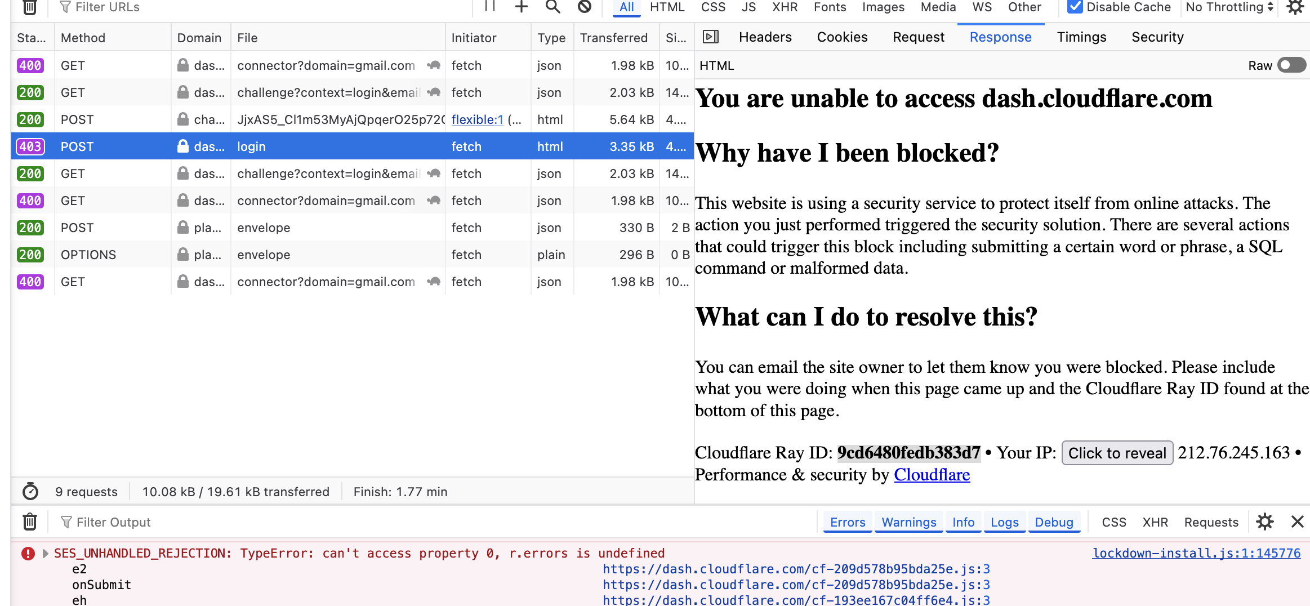Toggle Debug filter in console
Viewport: 1310px width, 606px height.
(1054, 522)
